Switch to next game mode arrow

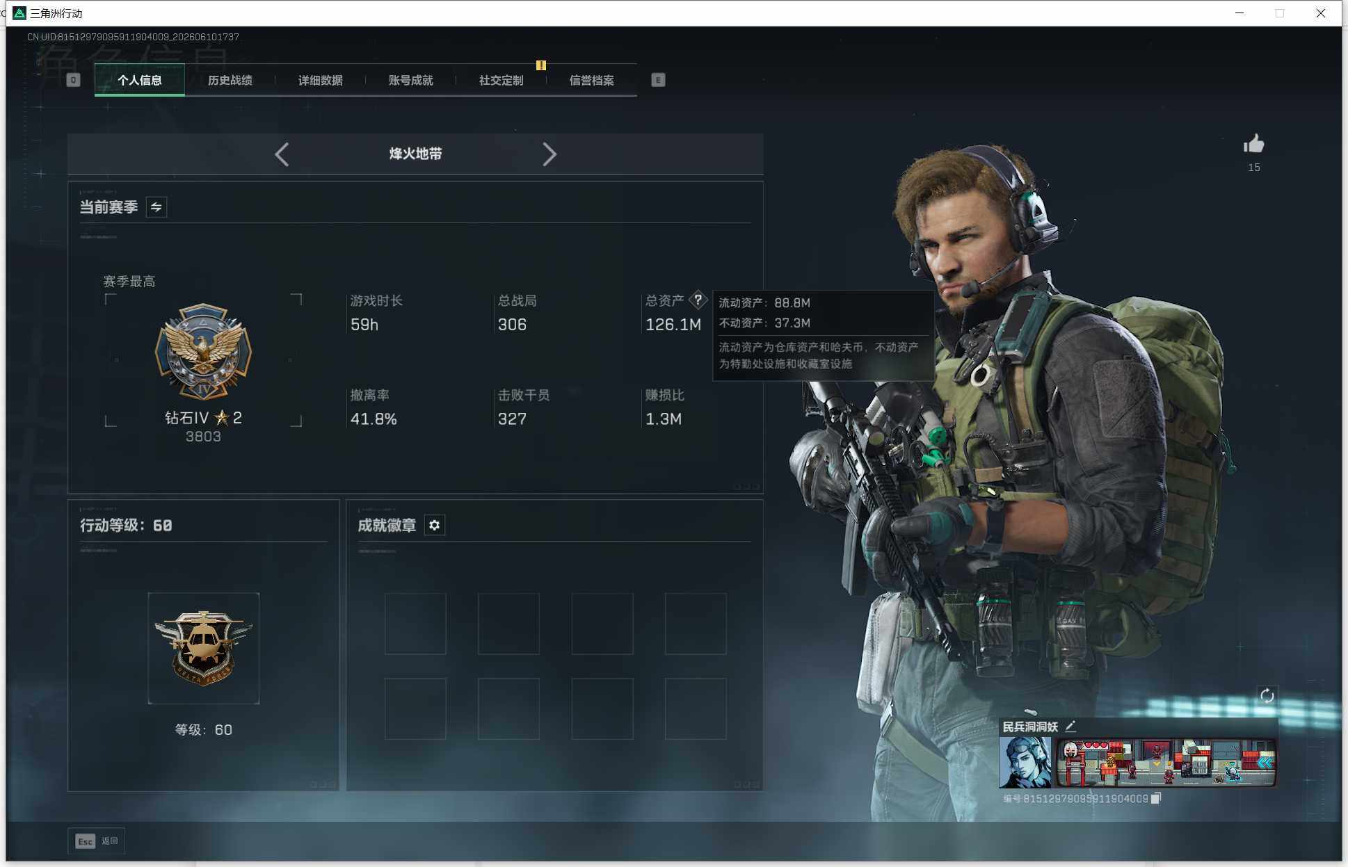(x=549, y=154)
